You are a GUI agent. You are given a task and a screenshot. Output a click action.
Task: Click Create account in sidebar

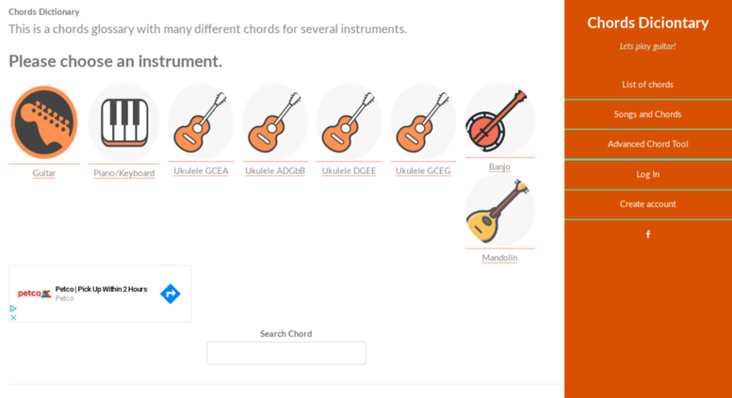647,204
